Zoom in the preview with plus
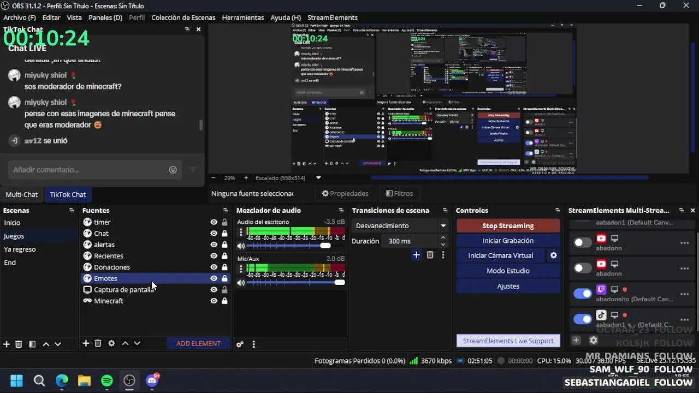Image resolution: width=699 pixels, height=393 pixels. [x=246, y=177]
